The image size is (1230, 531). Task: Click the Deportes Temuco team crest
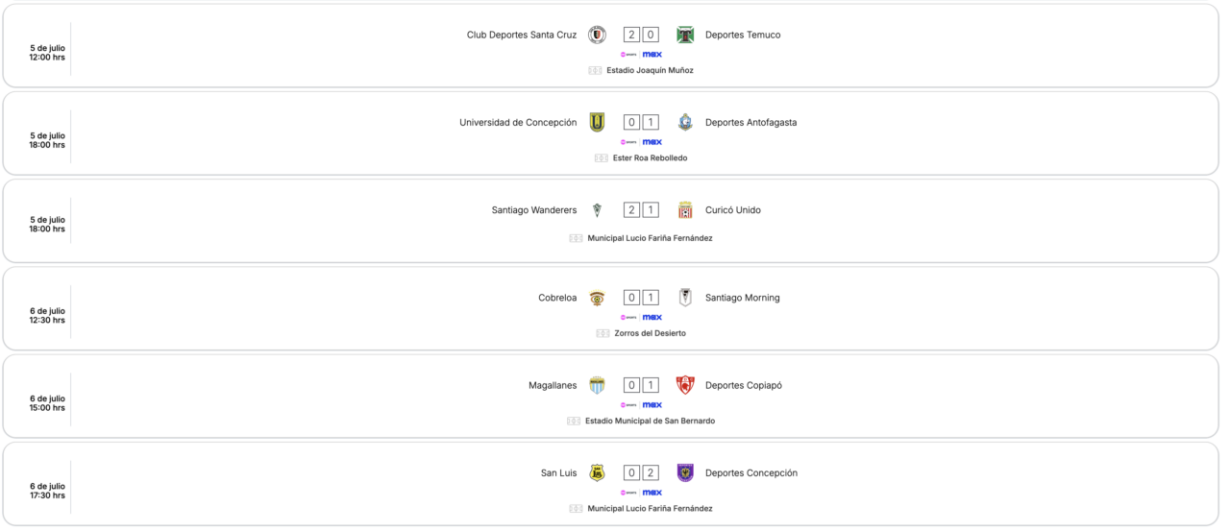(x=685, y=35)
